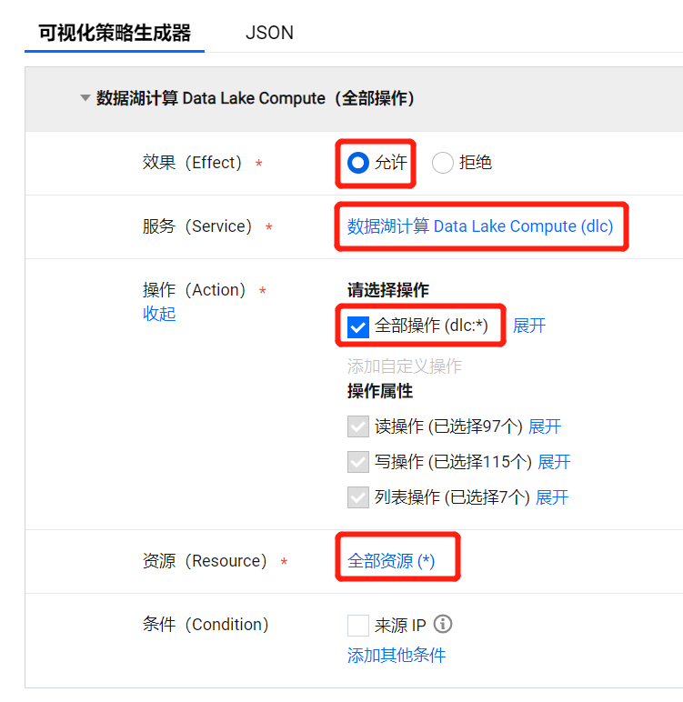
Task: Select the 允许 radio button
Action: click(x=358, y=163)
